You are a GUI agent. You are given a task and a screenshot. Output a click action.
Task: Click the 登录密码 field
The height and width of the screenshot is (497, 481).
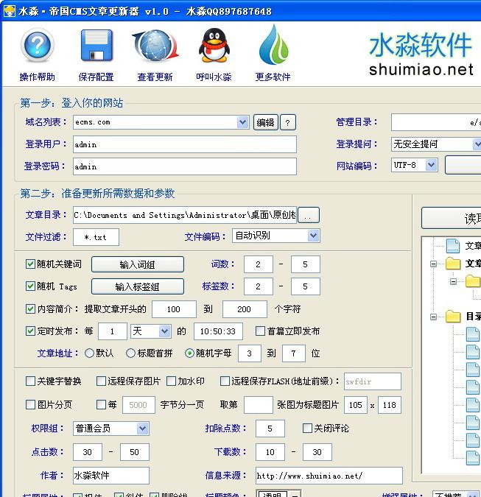point(185,166)
